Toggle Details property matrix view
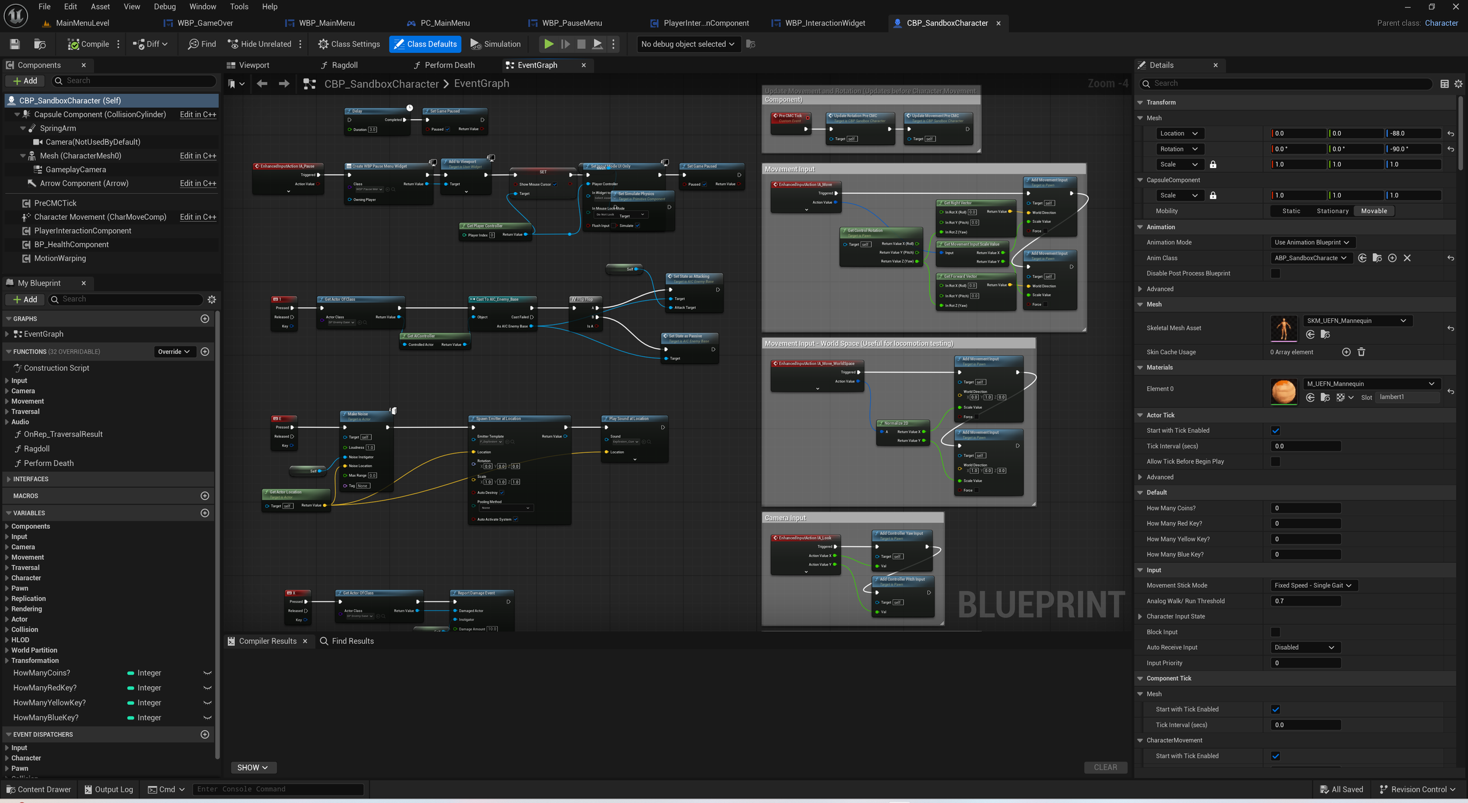Image resolution: width=1468 pixels, height=803 pixels. 1445,84
